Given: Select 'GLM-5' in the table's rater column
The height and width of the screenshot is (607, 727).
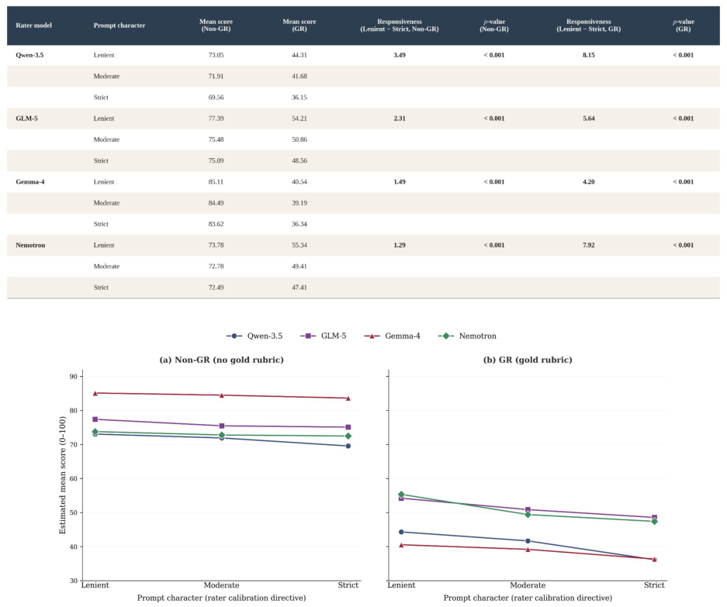Looking at the screenshot, I should 26,119.
